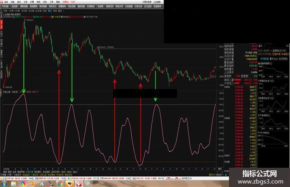
Task: Open the colorful pinwheel app in taskbar
Action: 23,184
